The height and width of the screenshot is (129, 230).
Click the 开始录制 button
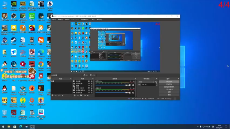[x=169, y=84]
